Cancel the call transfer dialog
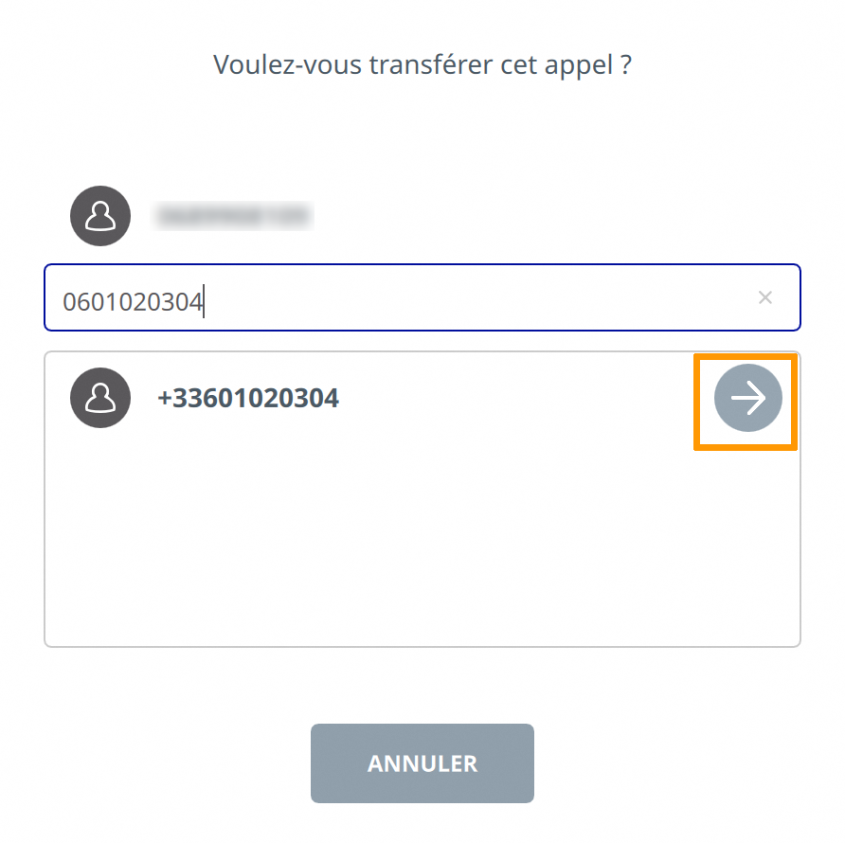 (x=422, y=763)
